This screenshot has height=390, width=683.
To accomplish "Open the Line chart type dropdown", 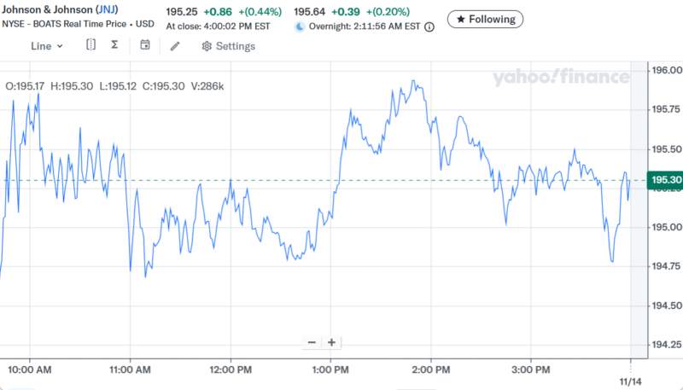I will pos(47,46).
